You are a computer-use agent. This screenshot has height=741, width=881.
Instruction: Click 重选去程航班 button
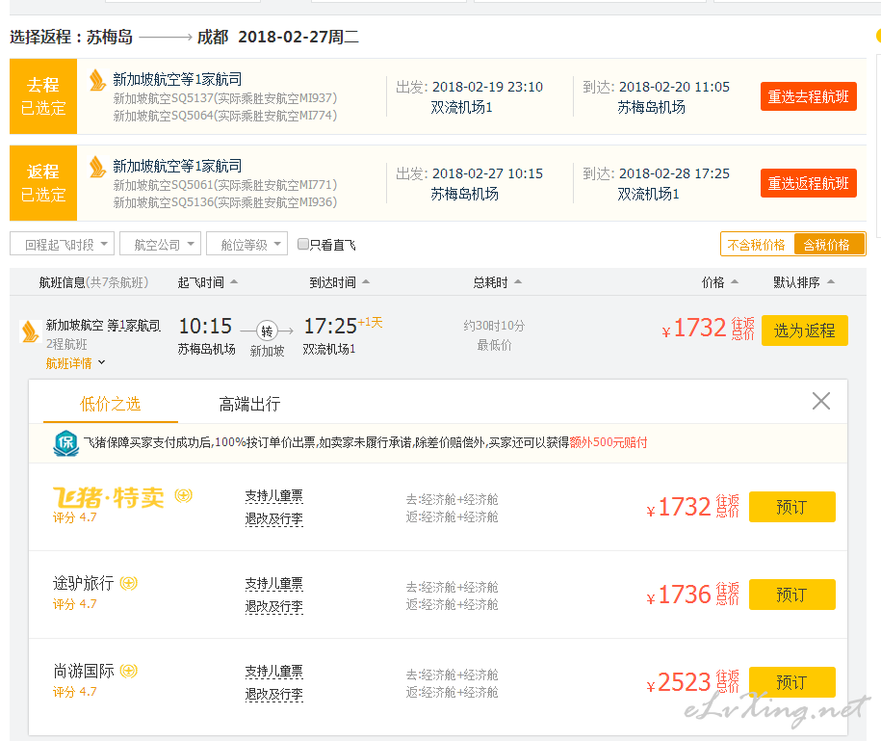(809, 96)
